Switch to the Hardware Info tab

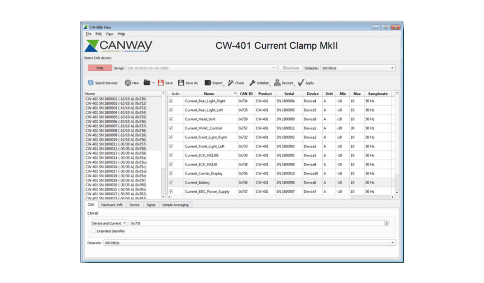click(112, 205)
